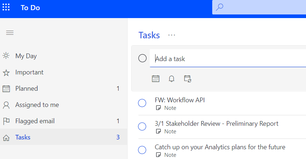
Task: Open the Planned list
Action: click(27, 89)
